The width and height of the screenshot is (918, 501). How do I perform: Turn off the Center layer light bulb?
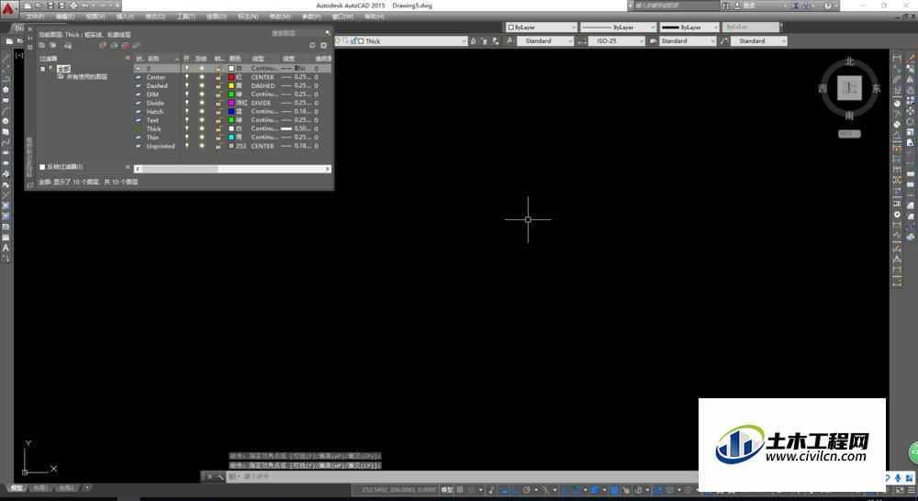pyautogui.click(x=186, y=77)
